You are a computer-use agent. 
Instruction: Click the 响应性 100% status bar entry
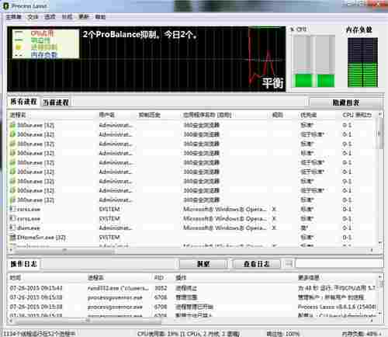pos(282,333)
